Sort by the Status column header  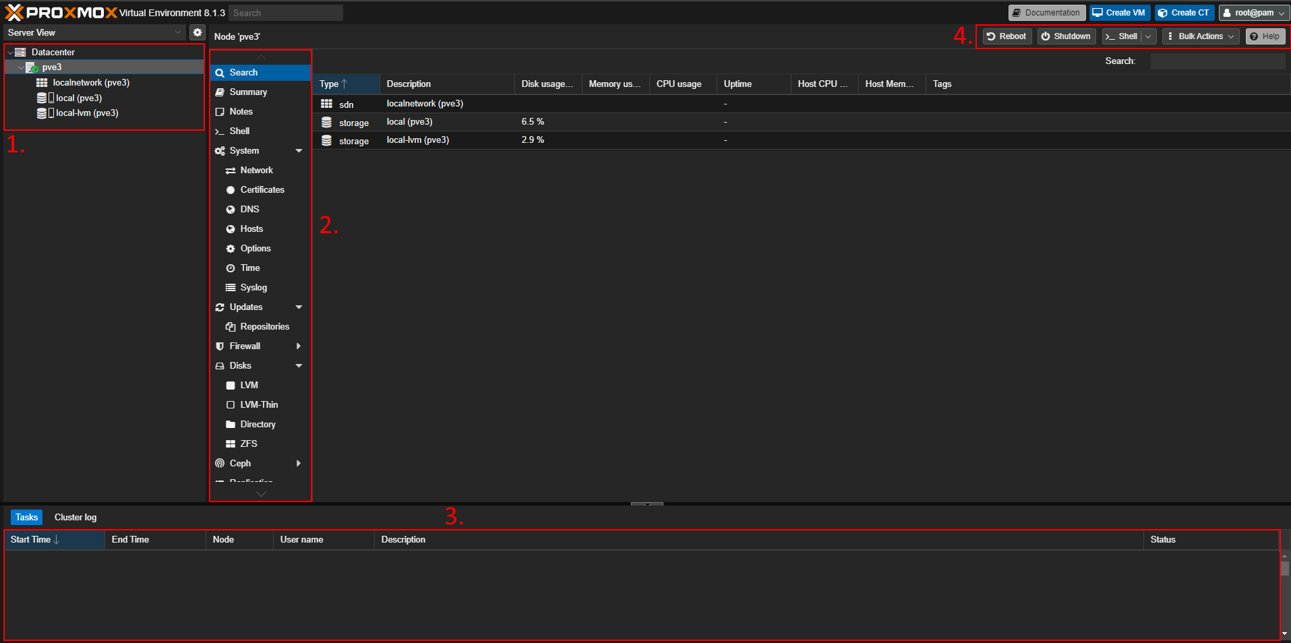pyautogui.click(x=1211, y=540)
